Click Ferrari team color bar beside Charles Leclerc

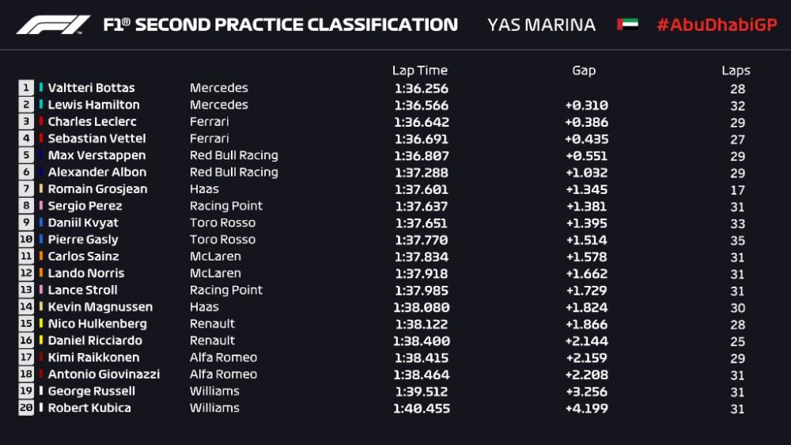[x=41, y=122]
